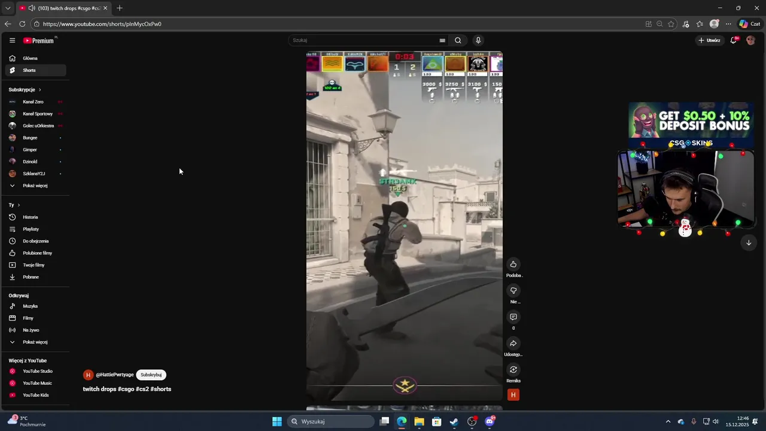Browse Muzyka category
Viewport: 766px width, 431px height.
[x=36, y=306]
